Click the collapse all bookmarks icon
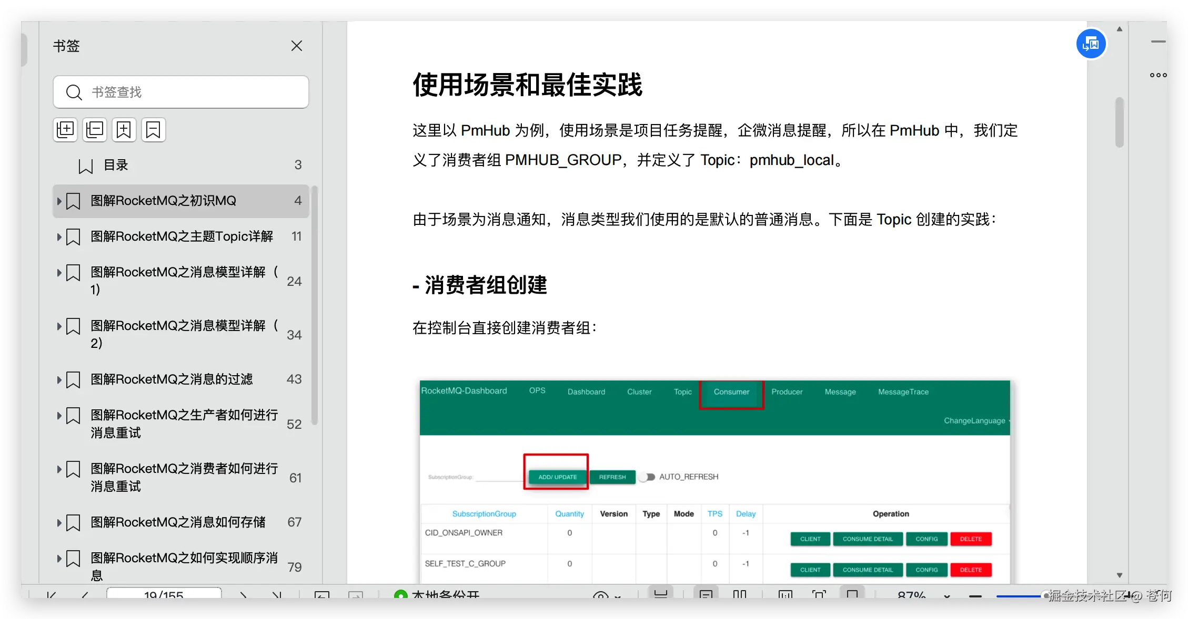The height and width of the screenshot is (619, 1188). pos(95,130)
